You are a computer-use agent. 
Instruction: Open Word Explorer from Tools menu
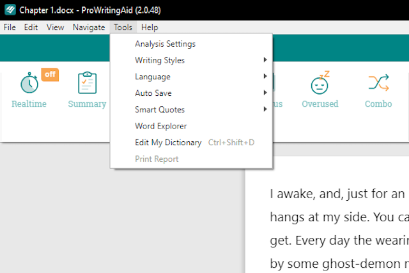click(x=192, y=126)
